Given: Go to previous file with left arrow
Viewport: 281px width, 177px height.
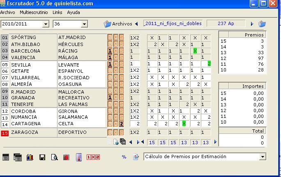Looking at the screenshot, I should [x=136, y=24].
